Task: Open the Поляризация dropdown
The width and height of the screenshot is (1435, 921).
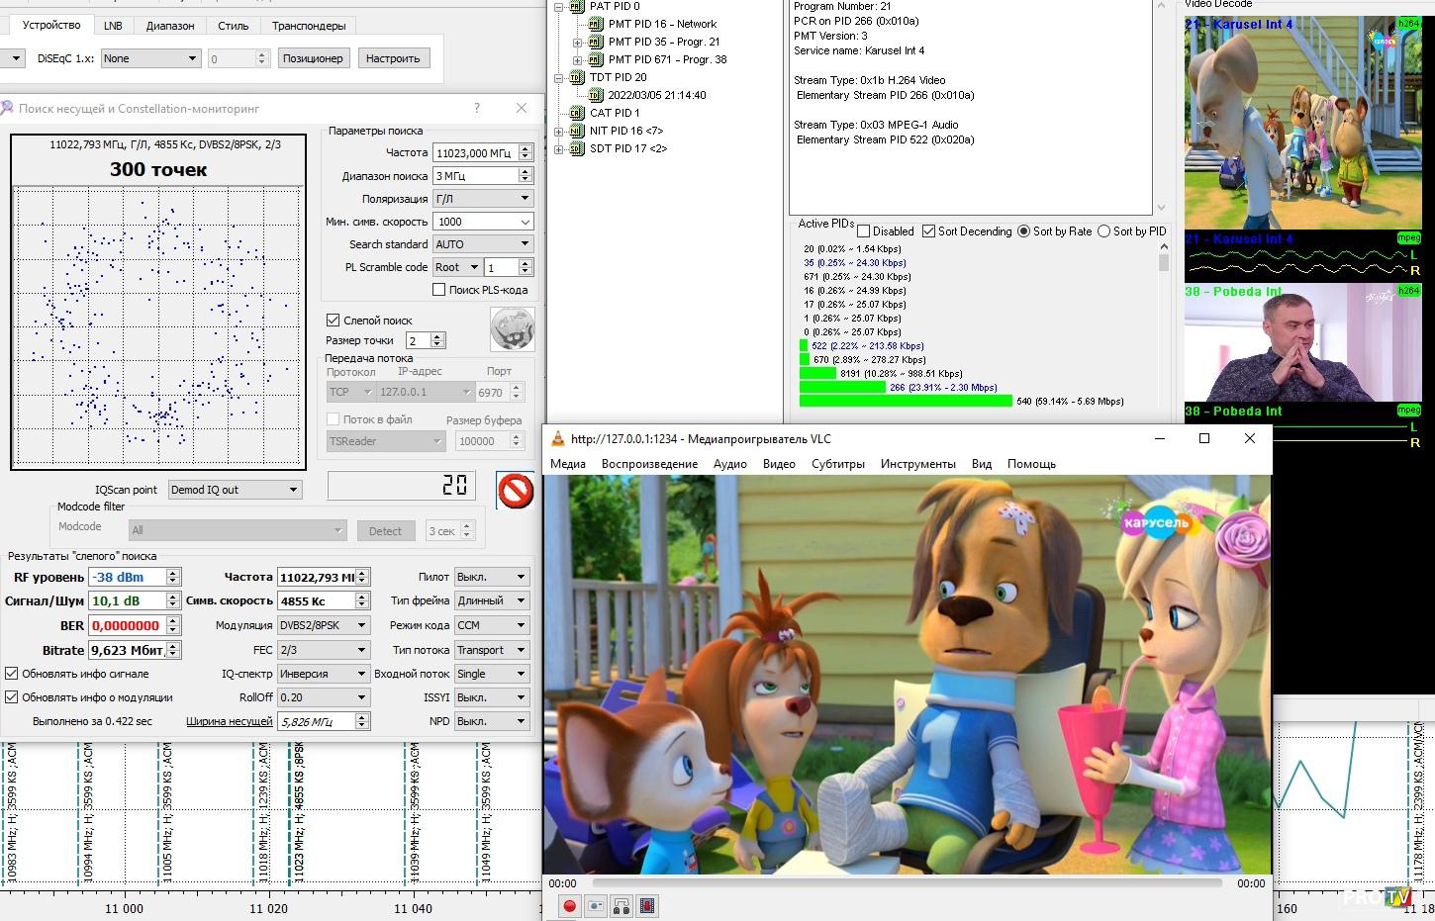Action: coord(483,199)
